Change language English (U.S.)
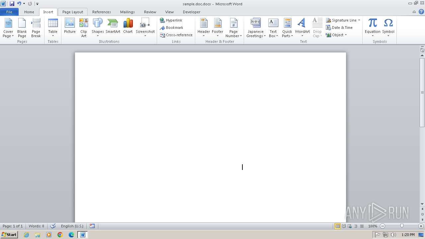The height and width of the screenshot is (239, 425). point(72,226)
